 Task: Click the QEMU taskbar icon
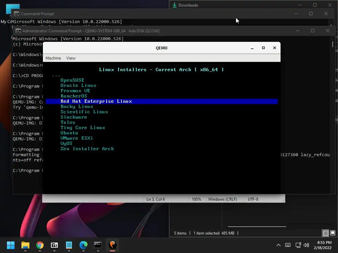(x=113, y=245)
